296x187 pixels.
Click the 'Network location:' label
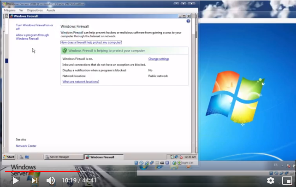click(74, 76)
